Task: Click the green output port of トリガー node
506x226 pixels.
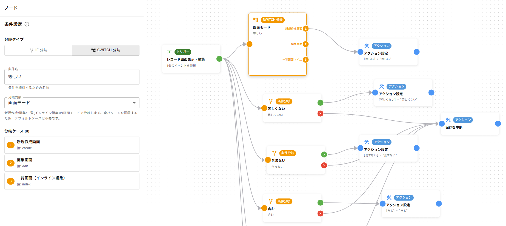Action: coord(219,59)
